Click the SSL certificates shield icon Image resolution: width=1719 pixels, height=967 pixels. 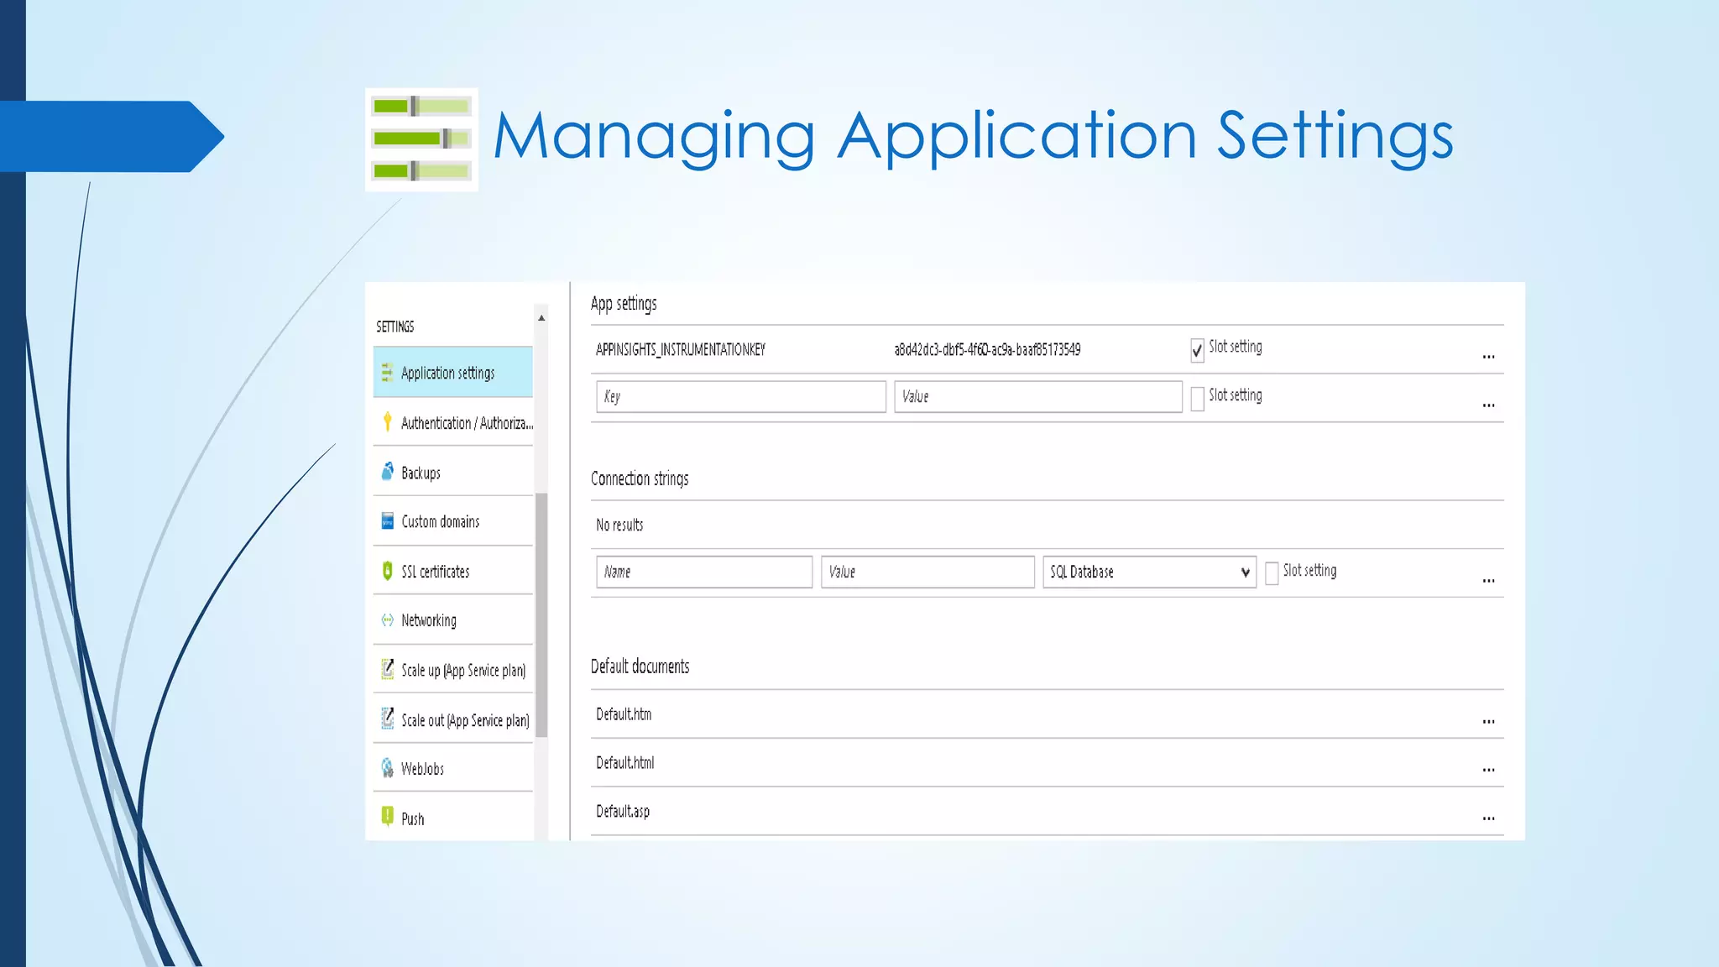387,571
